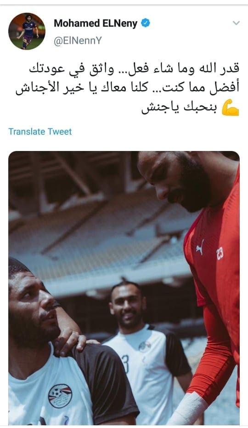Viewport: 248px width, 428px height.
Task: Click the number 23 on the red jersey
Action: [x=220, y=253]
